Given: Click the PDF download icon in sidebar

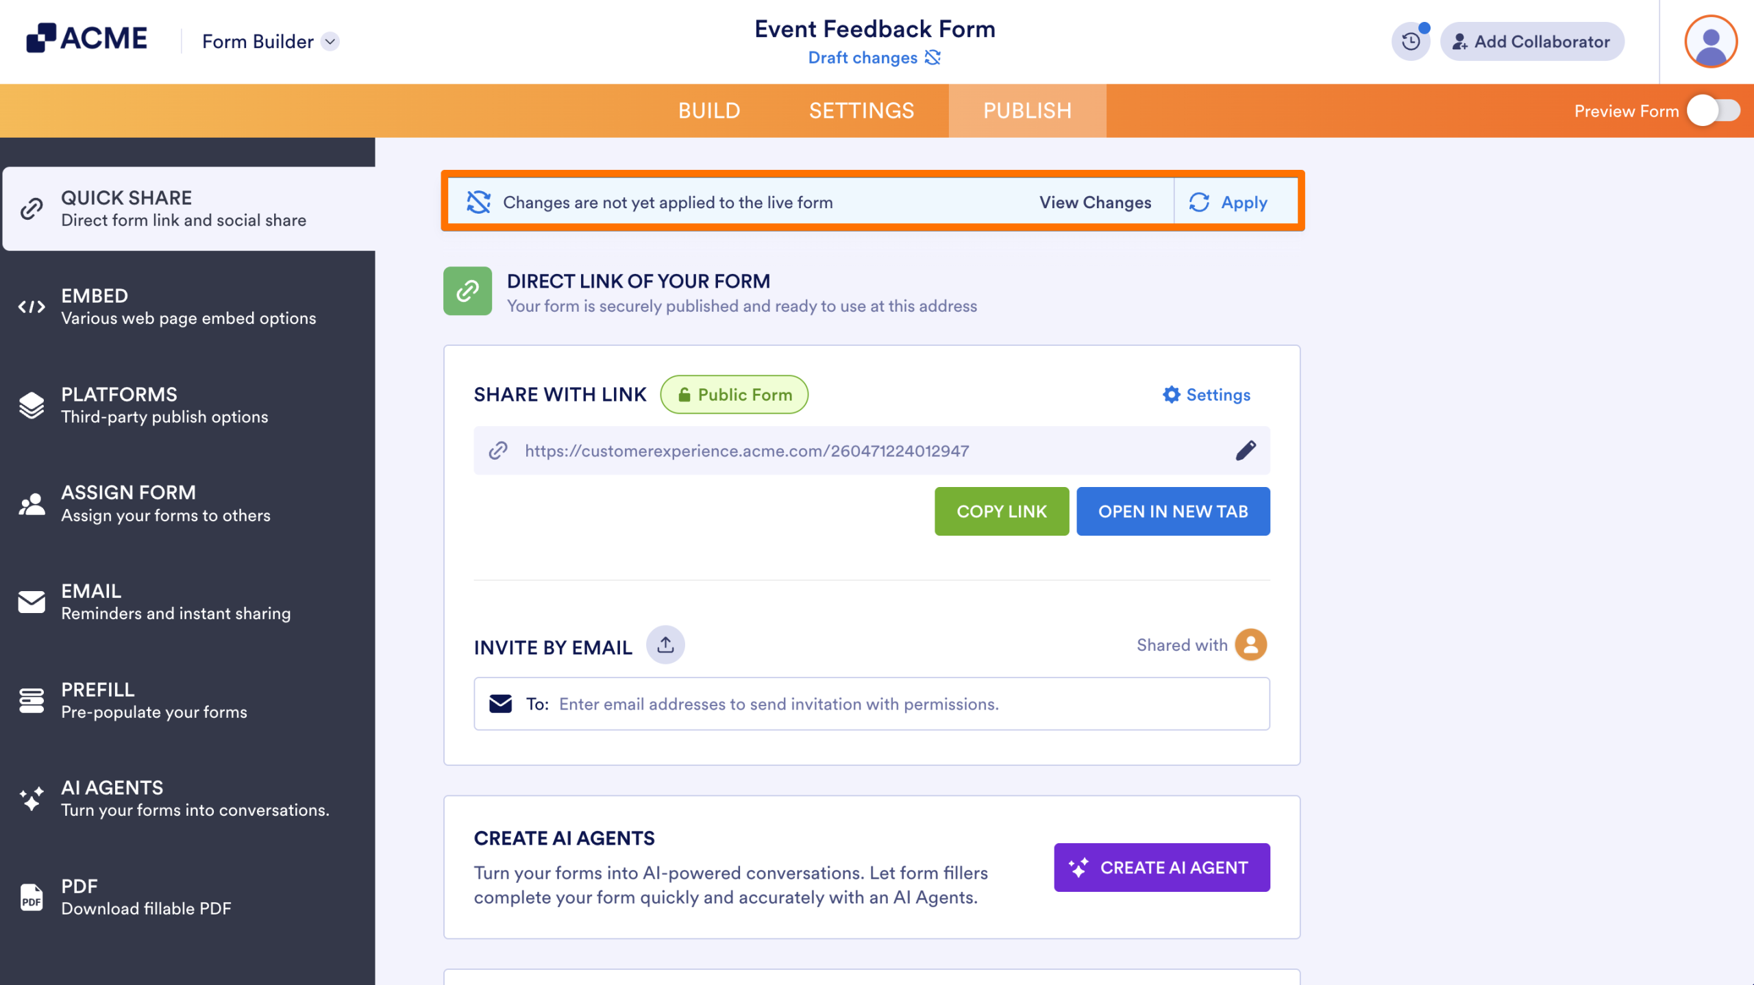Looking at the screenshot, I should click(x=32, y=897).
